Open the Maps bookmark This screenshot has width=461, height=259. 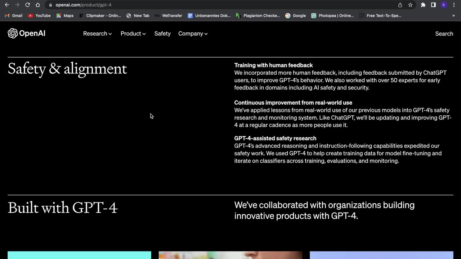(65, 15)
